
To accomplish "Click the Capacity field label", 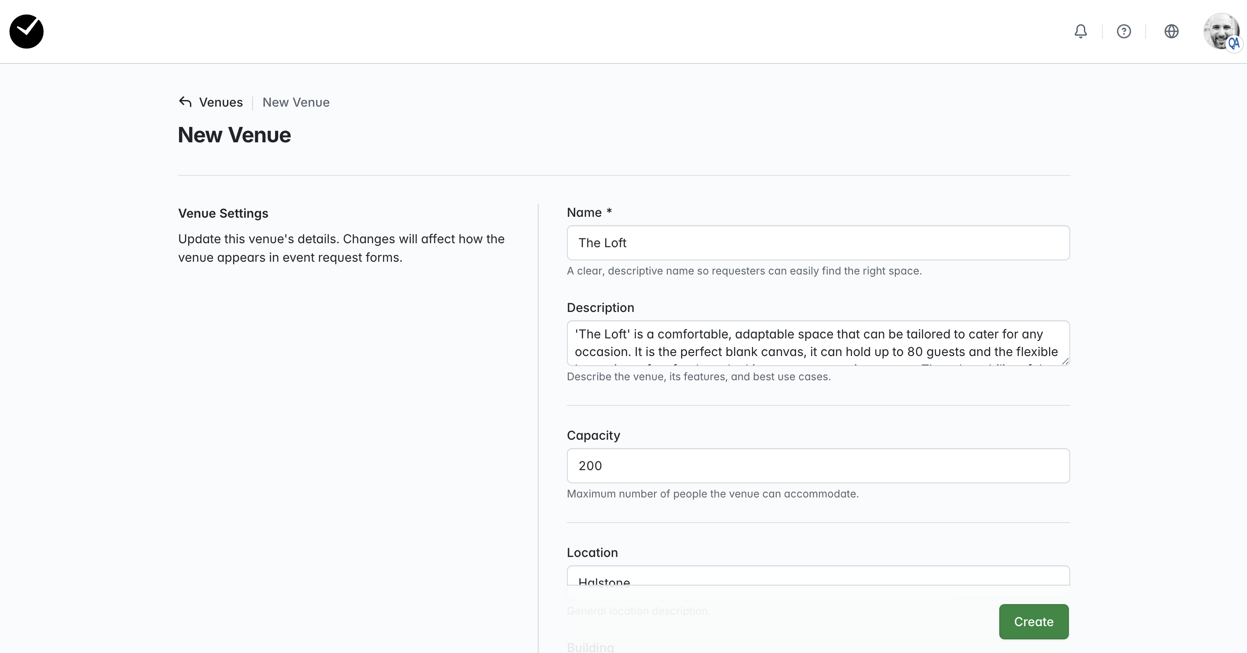I will click(x=593, y=435).
